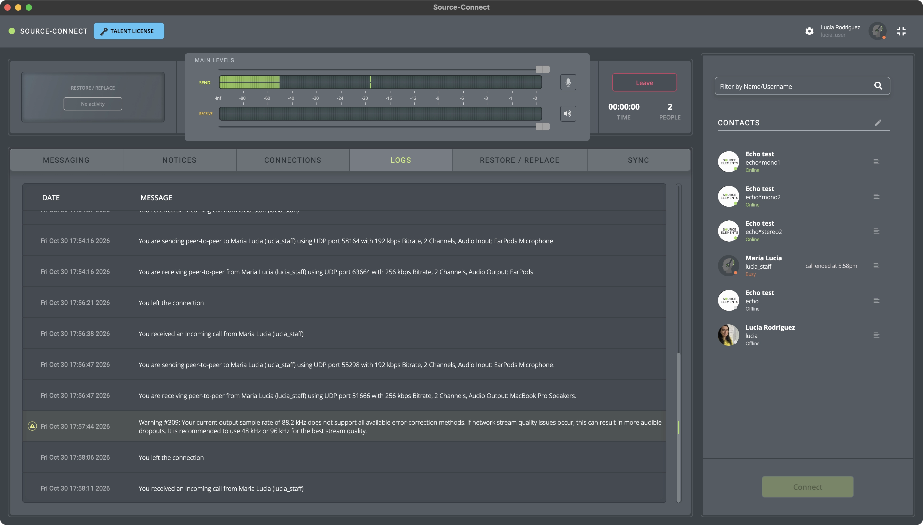The width and height of the screenshot is (923, 525).
Task: Switch to the Connections tab
Action: point(293,160)
